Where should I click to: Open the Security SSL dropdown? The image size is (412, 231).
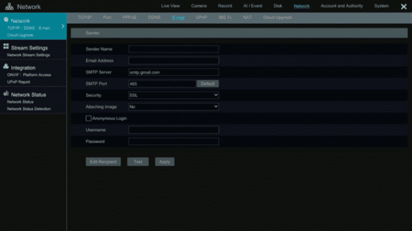pos(174,95)
